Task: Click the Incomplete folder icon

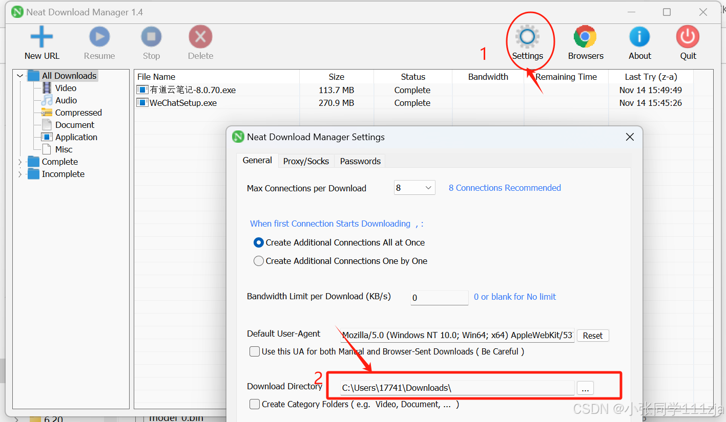Action: point(33,174)
